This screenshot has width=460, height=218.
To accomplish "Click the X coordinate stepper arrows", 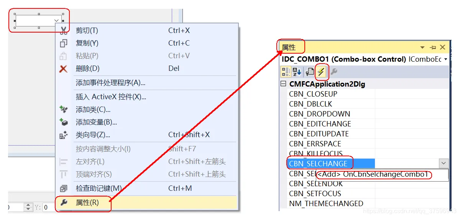I will pyautogui.click(x=29, y=207).
